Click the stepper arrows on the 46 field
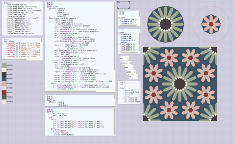 tap(137, 76)
